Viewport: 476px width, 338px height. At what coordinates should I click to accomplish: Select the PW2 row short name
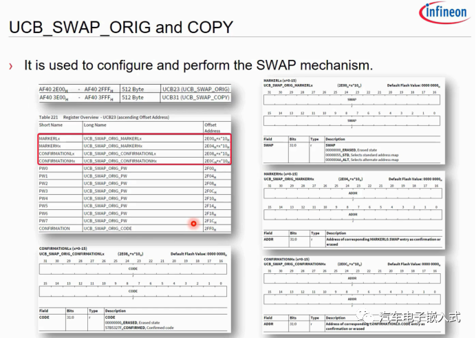click(x=43, y=183)
